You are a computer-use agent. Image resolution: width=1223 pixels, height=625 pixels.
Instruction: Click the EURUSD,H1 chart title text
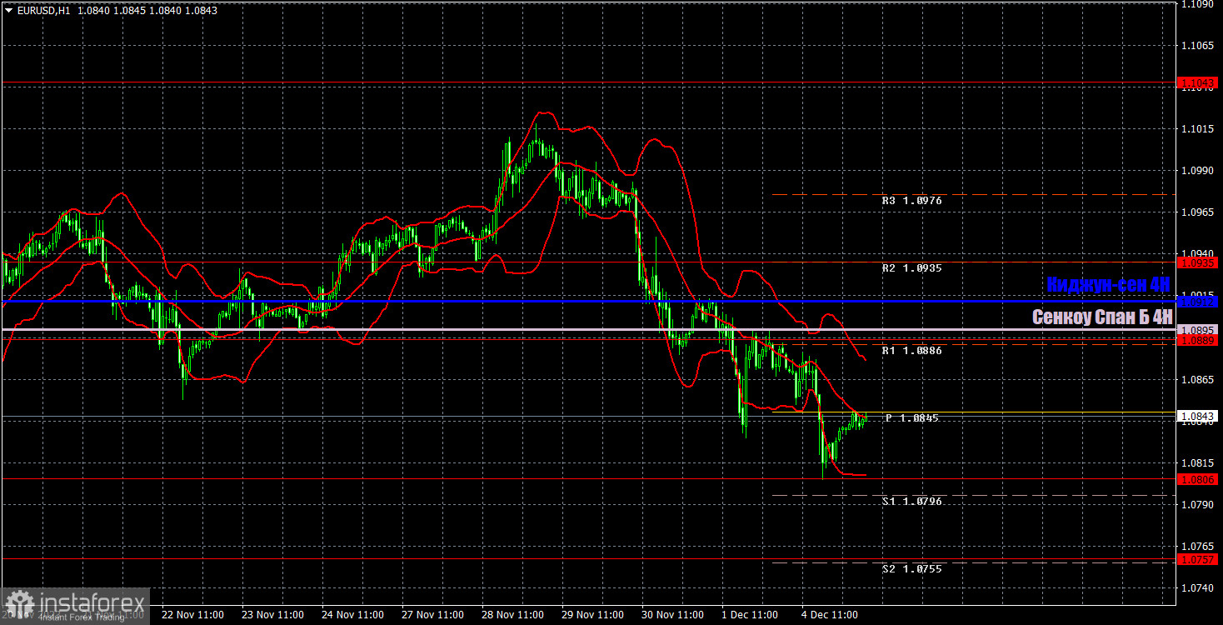(x=44, y=11)
